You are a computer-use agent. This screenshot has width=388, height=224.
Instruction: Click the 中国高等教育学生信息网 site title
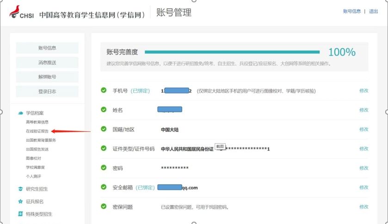coord(92,15)
